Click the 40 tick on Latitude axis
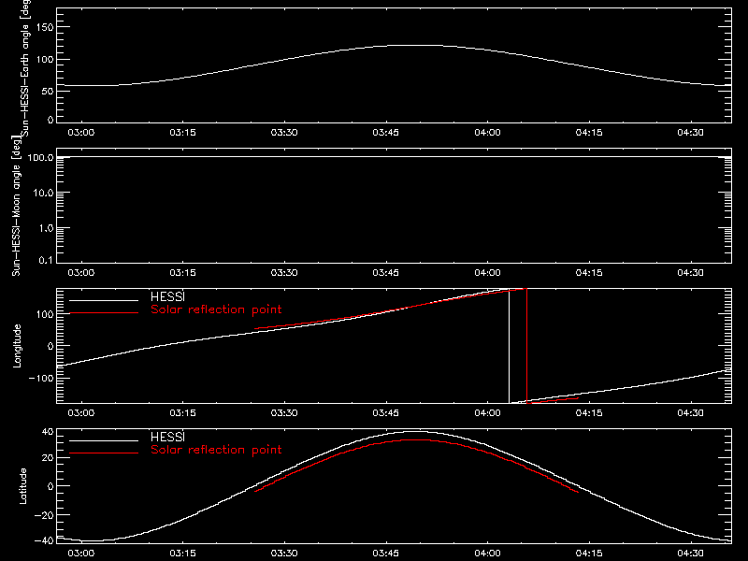The image size is (748, 561). click(49, 432)
